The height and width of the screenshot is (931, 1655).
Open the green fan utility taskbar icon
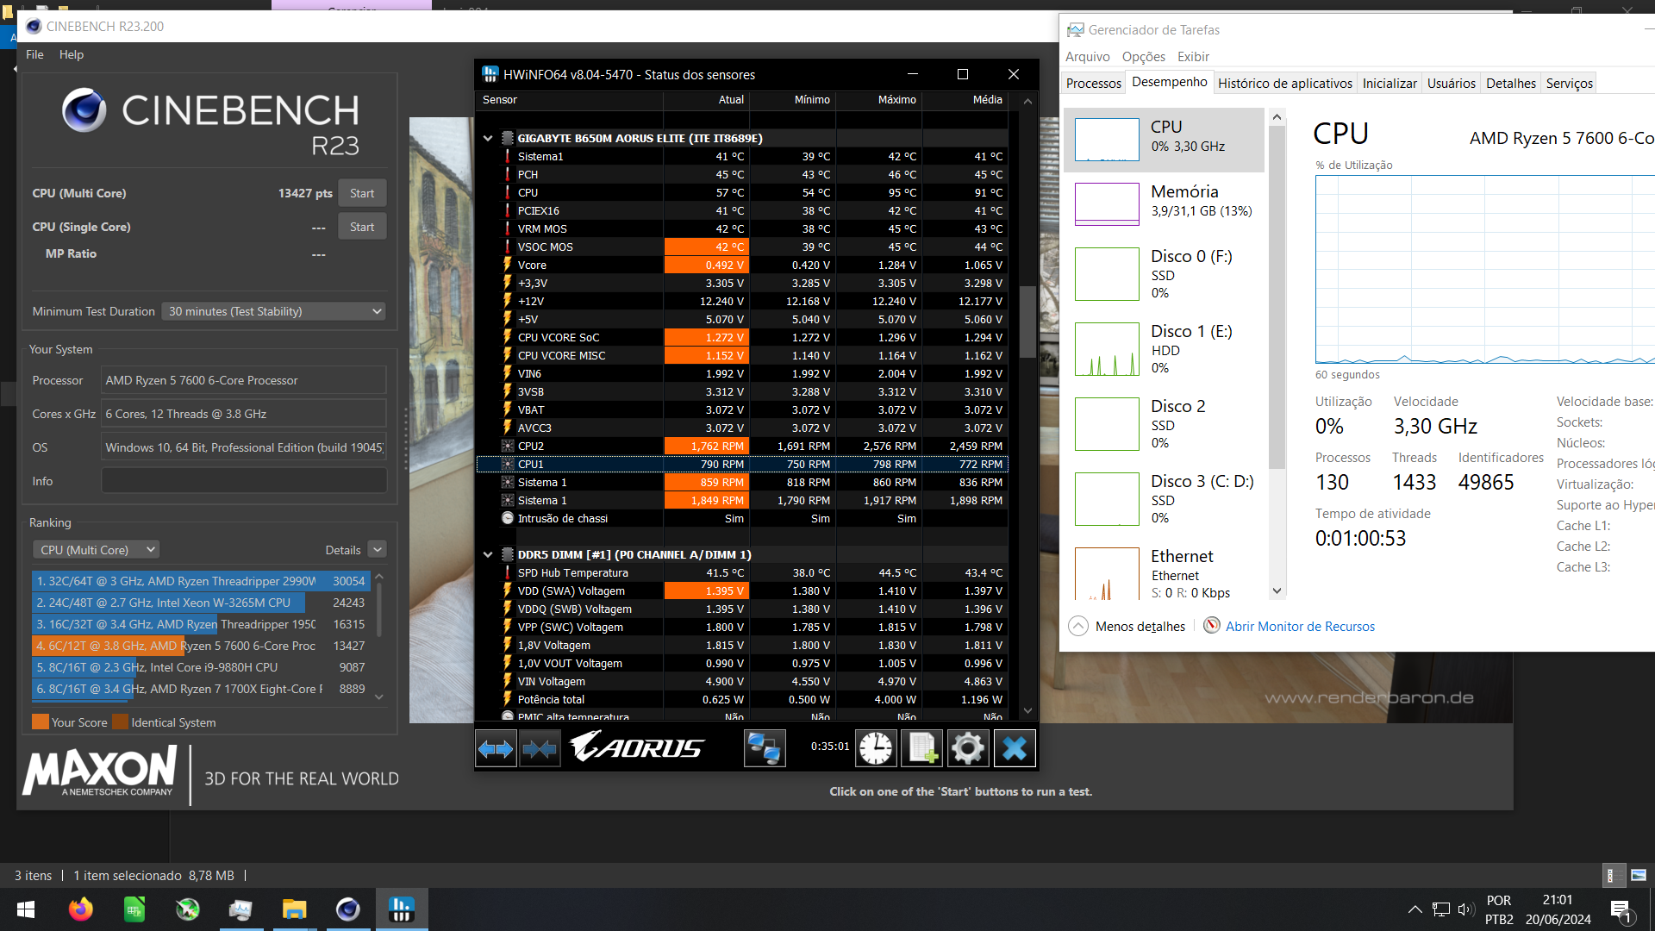pyautogui.click(x=188, y=909)
